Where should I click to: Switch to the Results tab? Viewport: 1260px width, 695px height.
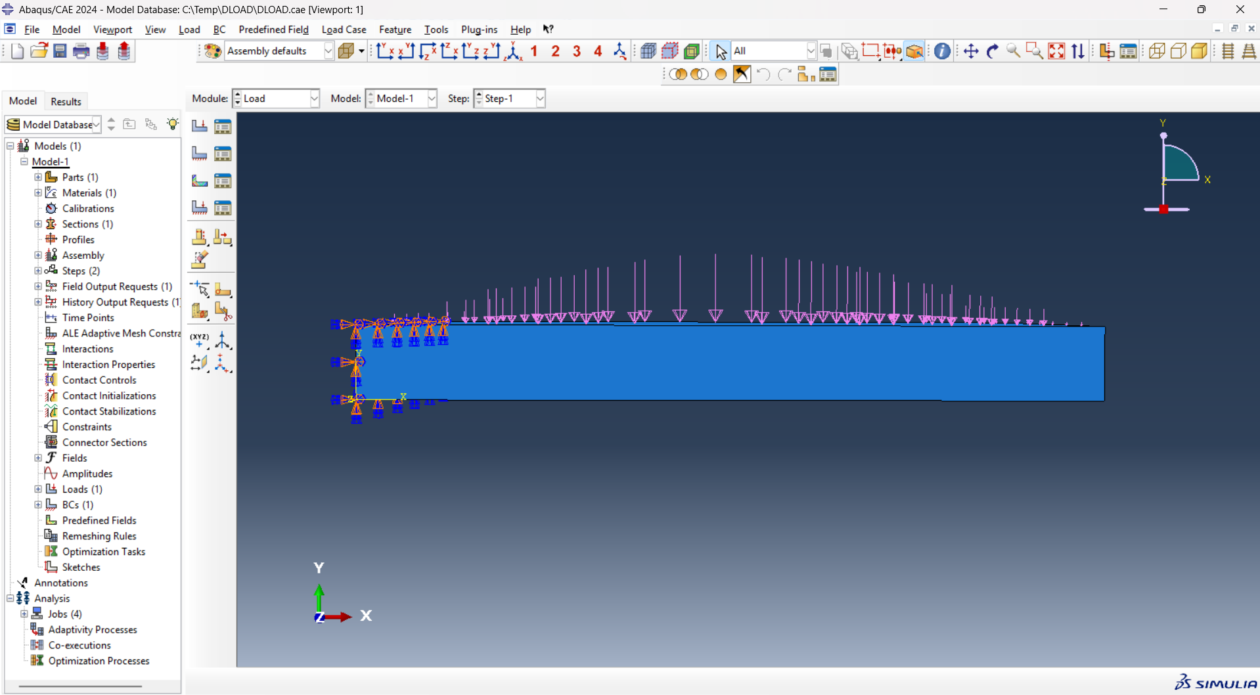click(66, 101)
